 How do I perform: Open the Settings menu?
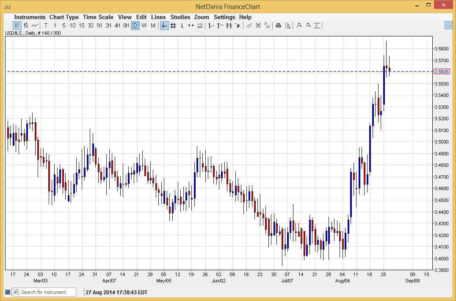tap(224, 17)
